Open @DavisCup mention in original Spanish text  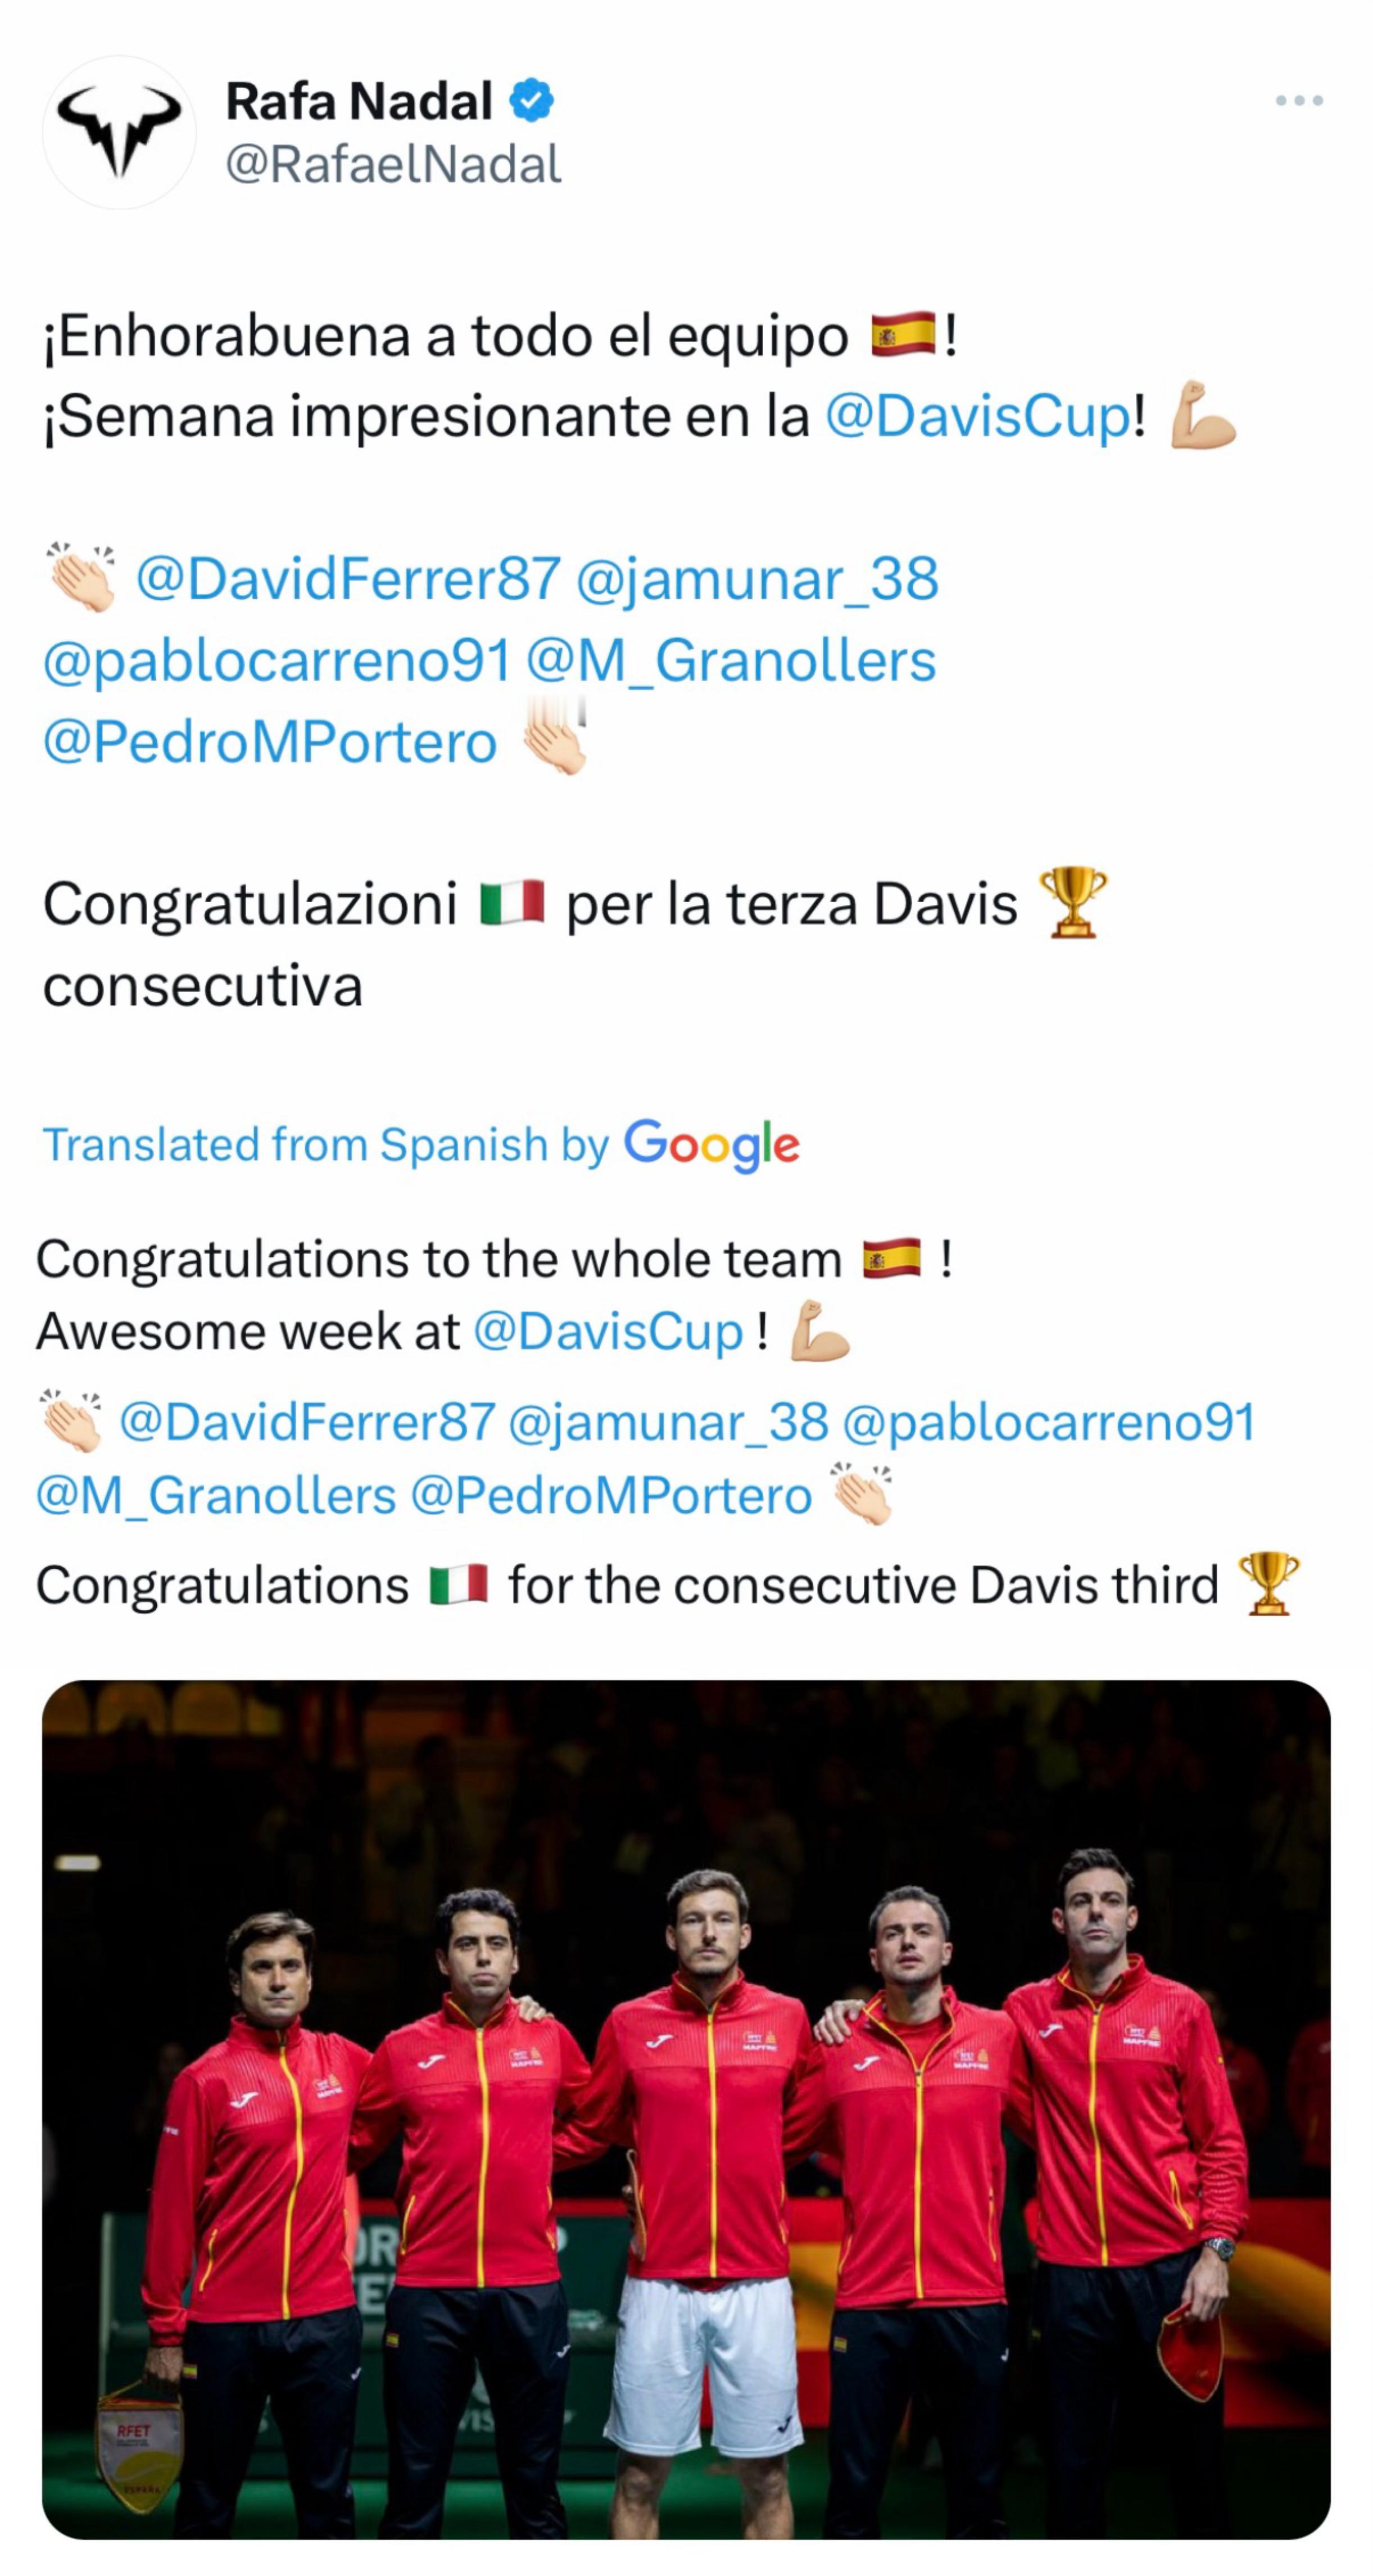(978, 417)
